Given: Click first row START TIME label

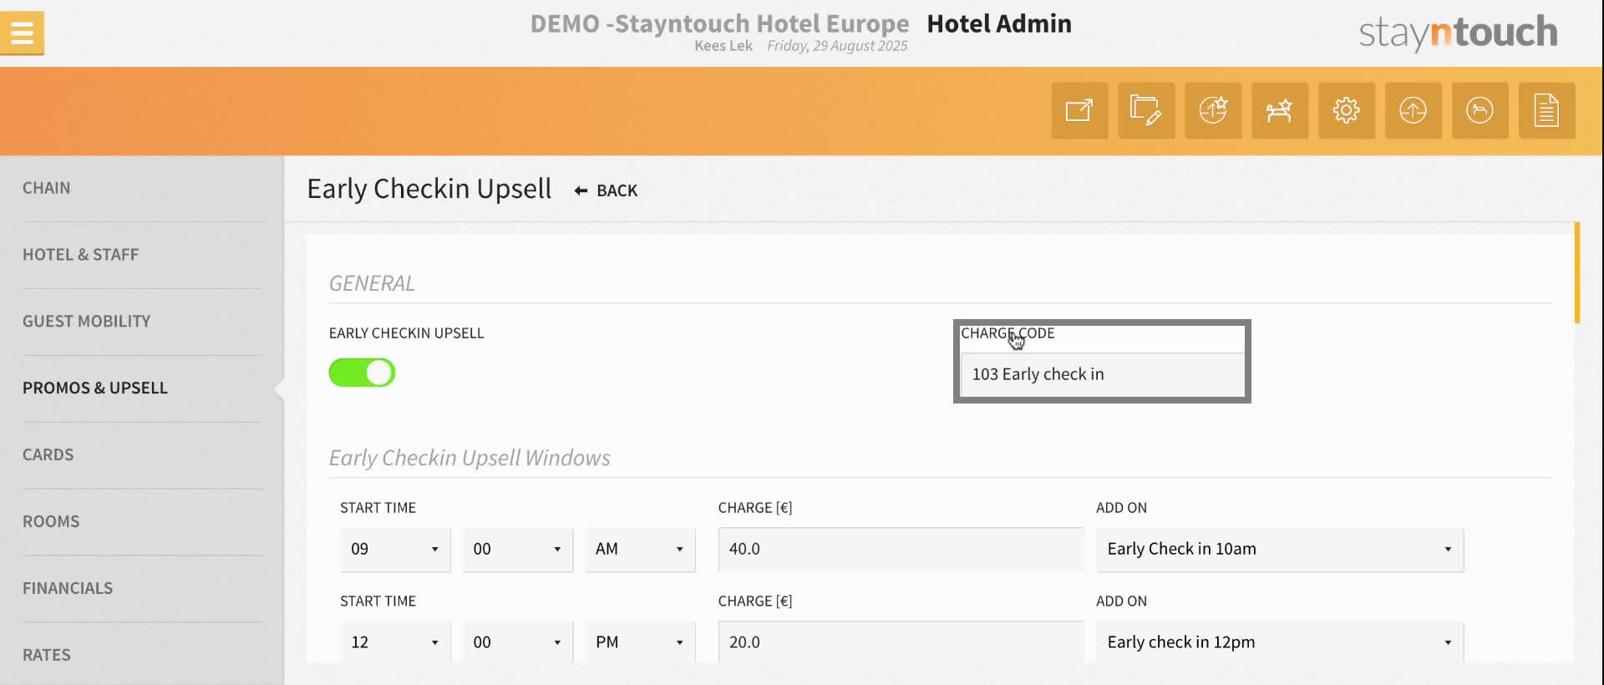Looking at the screenshot, I should [x=378, y=508].
